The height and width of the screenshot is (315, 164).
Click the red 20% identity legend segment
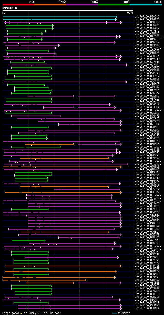point(18,4)
